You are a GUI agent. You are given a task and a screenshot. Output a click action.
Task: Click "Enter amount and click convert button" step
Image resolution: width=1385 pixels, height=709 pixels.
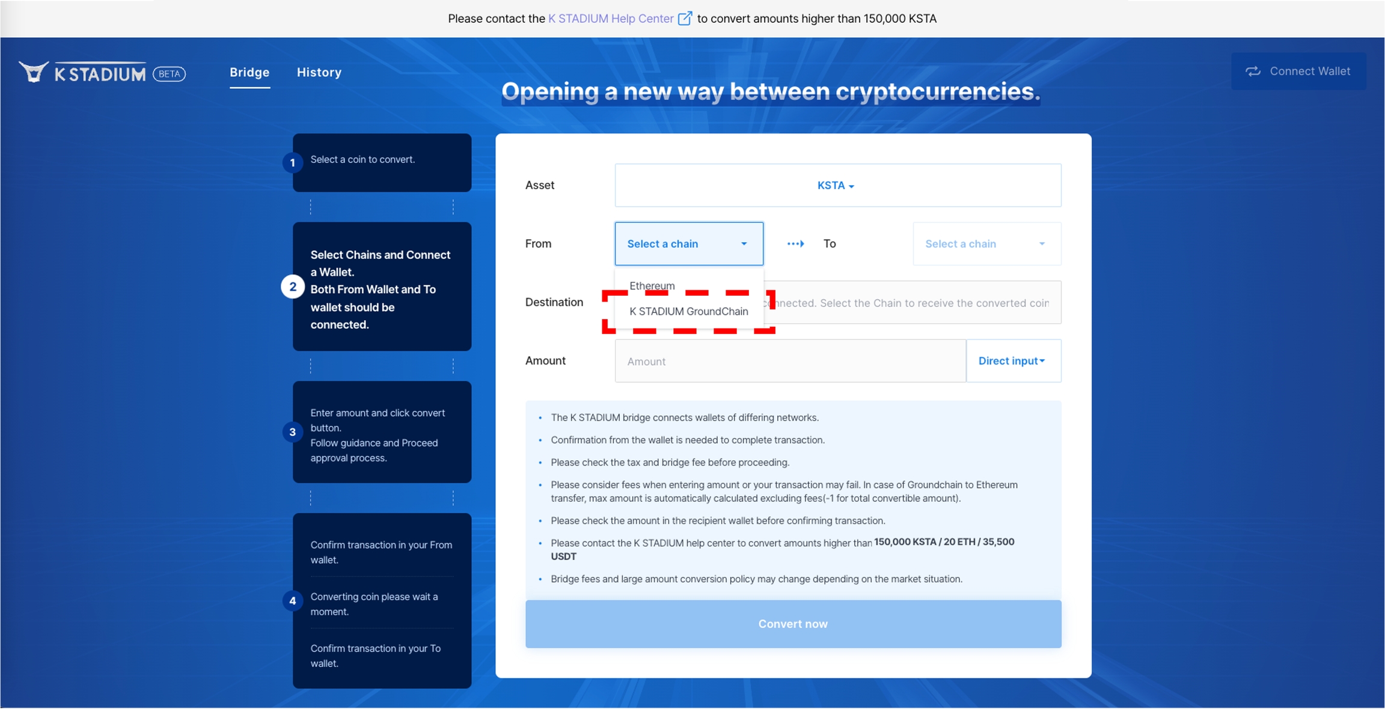coord(382,431)
